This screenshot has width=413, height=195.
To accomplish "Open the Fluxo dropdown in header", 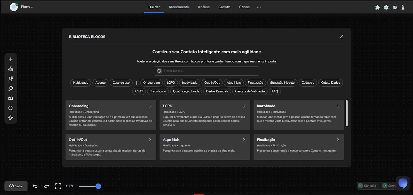I will tap(27, 7).
